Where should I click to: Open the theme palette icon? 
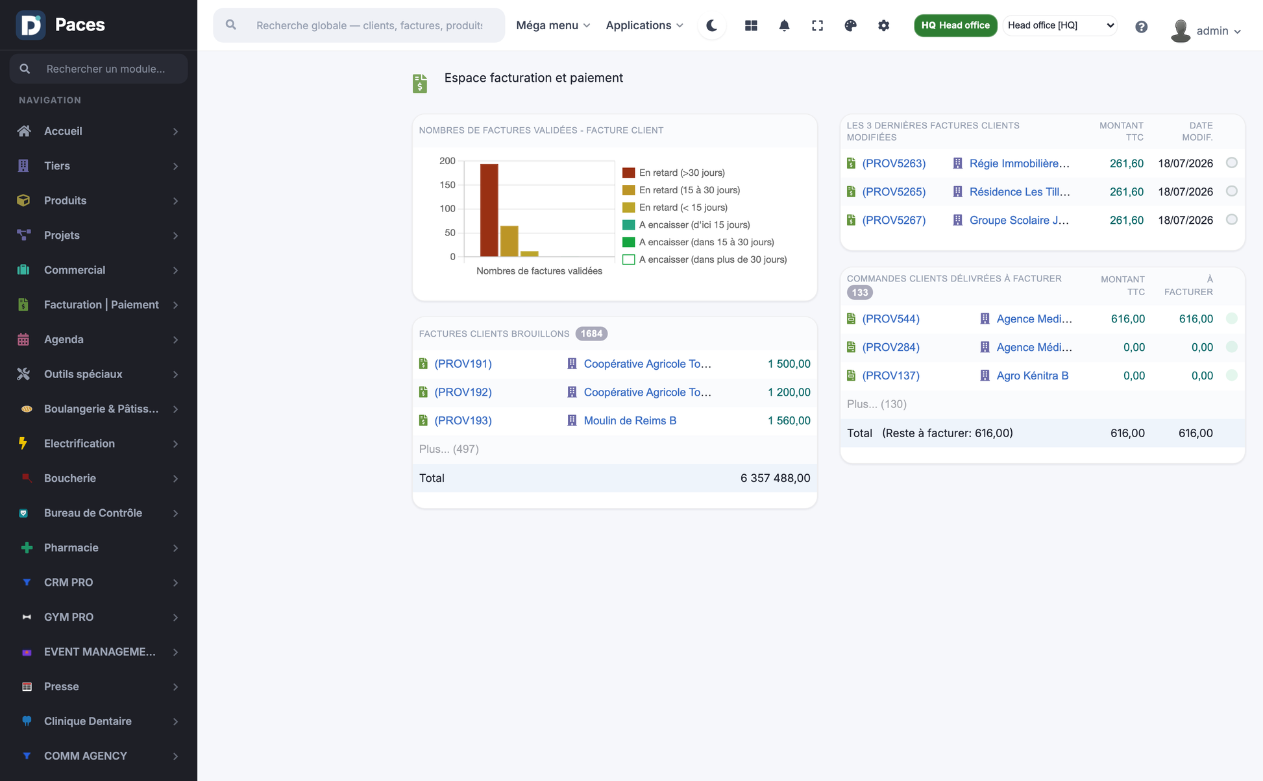point(850,25)
